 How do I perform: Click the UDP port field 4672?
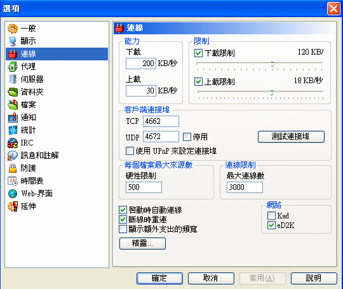(161, 137)
